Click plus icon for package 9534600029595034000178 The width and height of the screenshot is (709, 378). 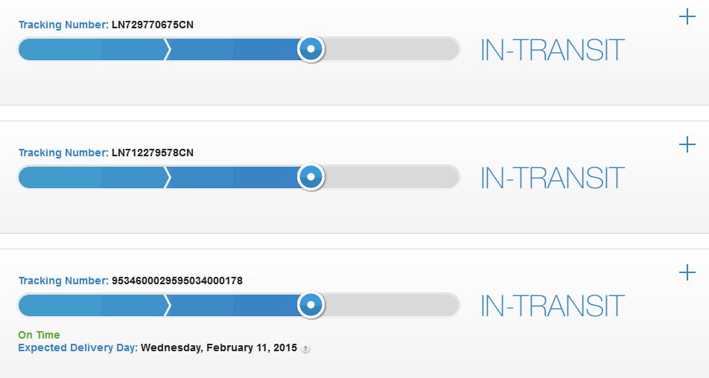687,272
